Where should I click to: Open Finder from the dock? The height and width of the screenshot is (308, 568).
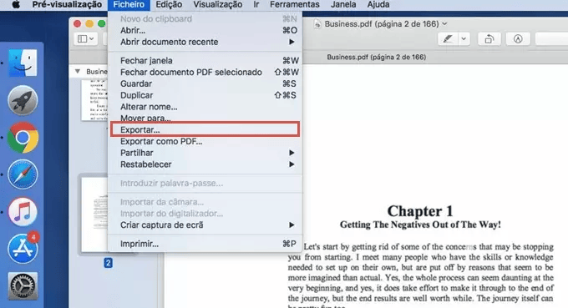pos(23,63)
